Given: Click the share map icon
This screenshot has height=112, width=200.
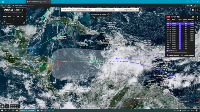Looking at the screenshot, I should [7, 106].
